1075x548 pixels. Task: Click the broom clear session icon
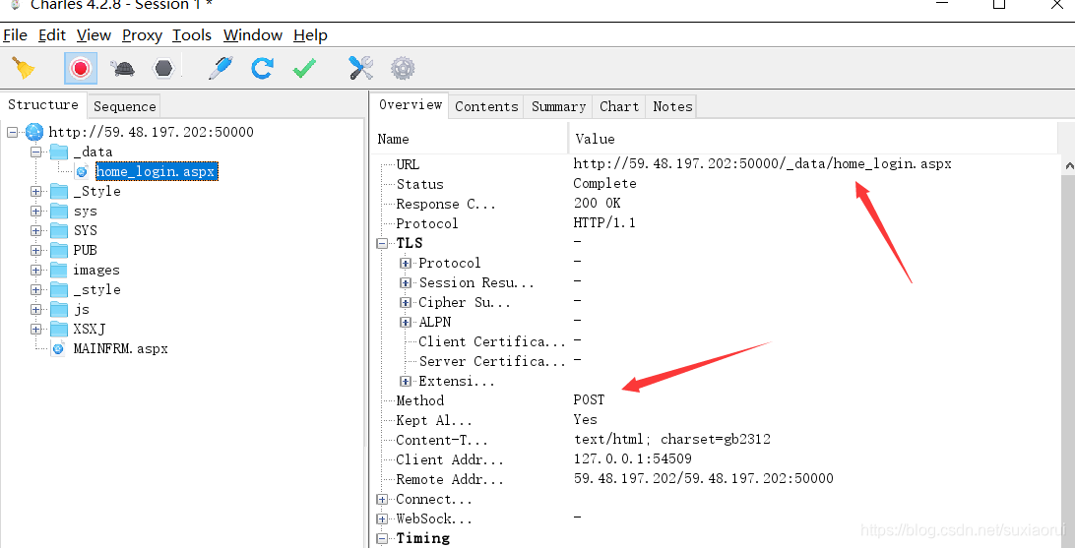pyautogui.click(x=24, y=68)
